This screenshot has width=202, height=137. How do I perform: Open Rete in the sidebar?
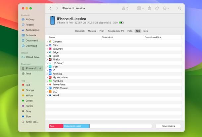(26, 74)
